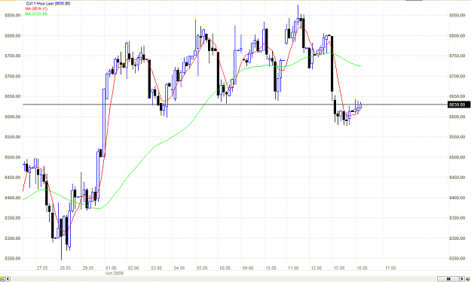This screenshot has height=282, width=471.
Task: Click the black current price tag on right axis
Action: tap(459, 105)
